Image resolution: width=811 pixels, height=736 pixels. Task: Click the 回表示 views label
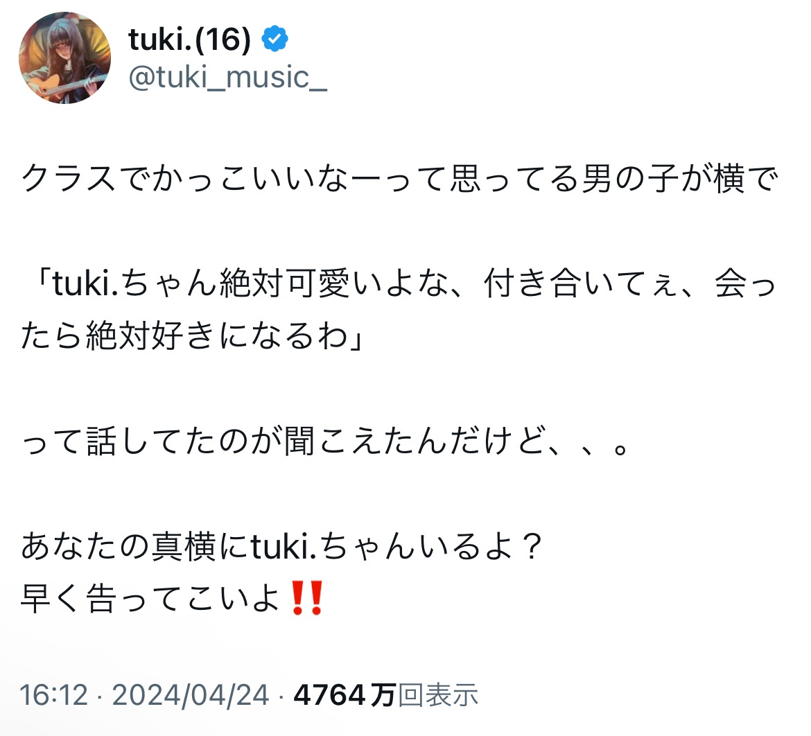(438, 694)
